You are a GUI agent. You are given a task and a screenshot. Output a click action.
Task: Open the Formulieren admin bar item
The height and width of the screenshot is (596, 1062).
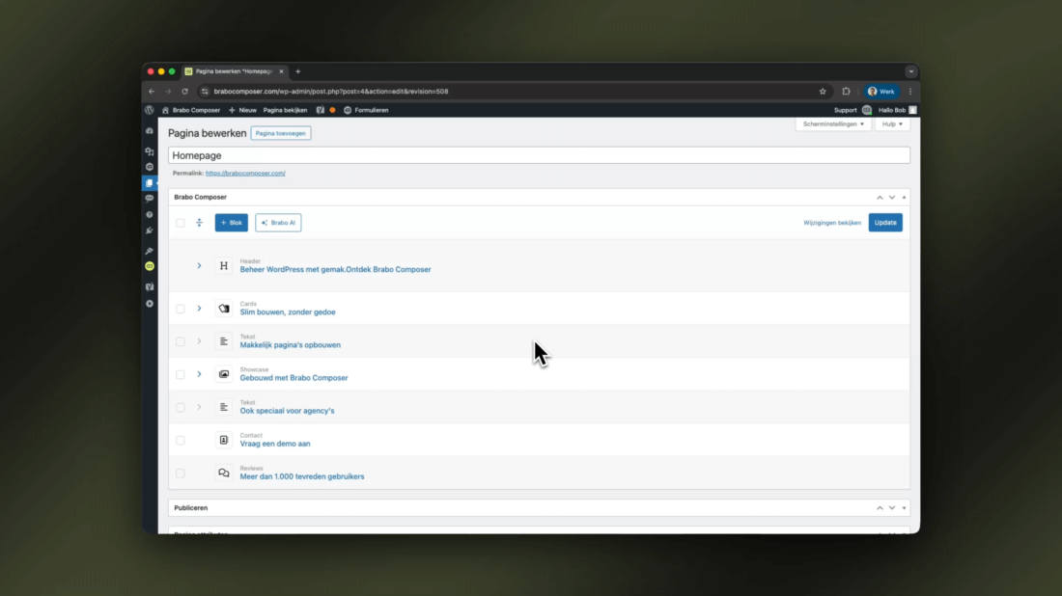(366, 110)
